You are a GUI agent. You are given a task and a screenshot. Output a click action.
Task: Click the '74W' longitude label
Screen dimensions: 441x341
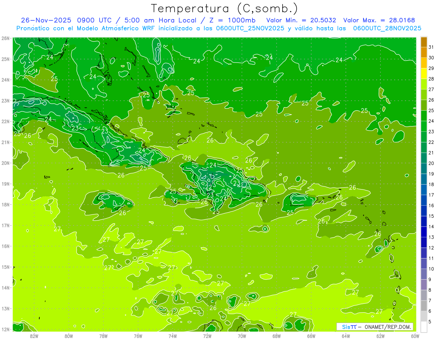coord(173,336)
